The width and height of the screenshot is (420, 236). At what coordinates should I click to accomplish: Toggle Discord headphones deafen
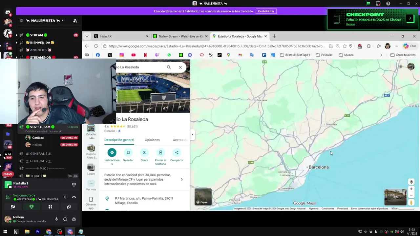point(65,219)
